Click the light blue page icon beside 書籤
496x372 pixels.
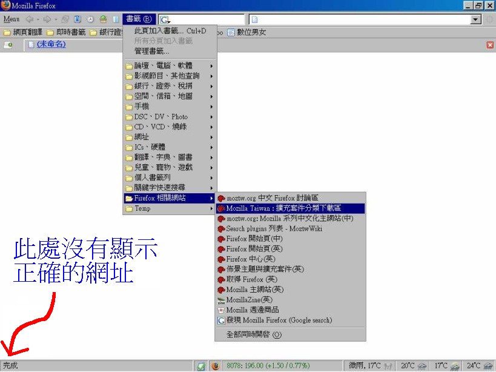click(x=116, y=19)
